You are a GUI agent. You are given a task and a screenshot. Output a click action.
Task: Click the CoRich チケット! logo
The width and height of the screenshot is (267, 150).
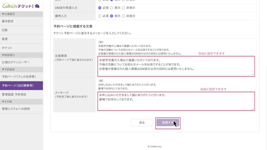pos(21,5)
